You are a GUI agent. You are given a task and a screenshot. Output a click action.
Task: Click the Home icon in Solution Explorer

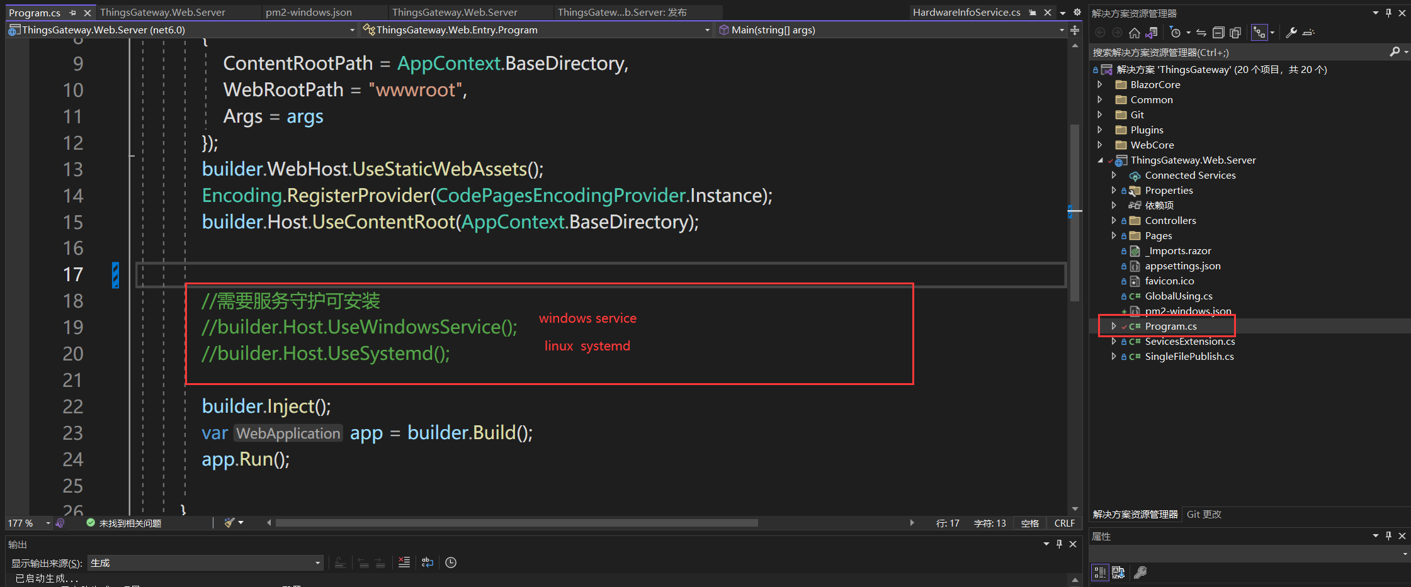tap(1134, 33)
